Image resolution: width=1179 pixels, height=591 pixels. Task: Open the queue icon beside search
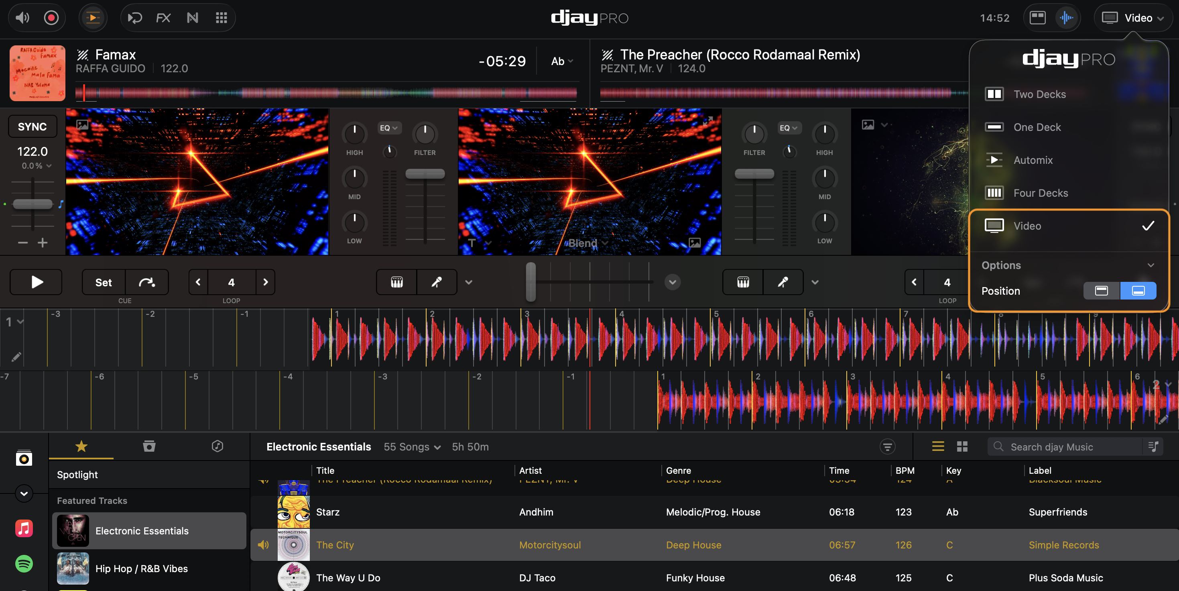click(1153, 447)
